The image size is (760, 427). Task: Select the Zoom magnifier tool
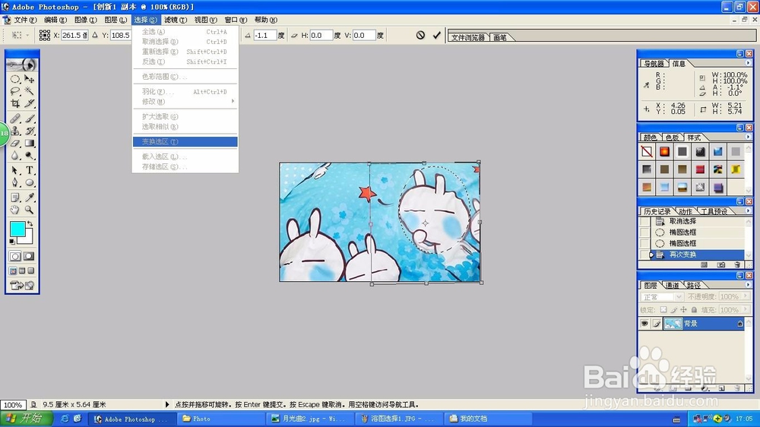[30, 210]
